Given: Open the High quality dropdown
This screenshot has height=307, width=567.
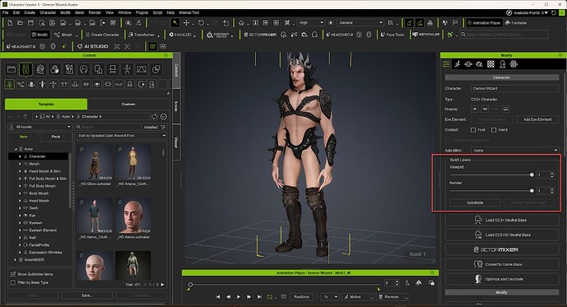Looking at the screenshot, I should (x=310, y=23).
